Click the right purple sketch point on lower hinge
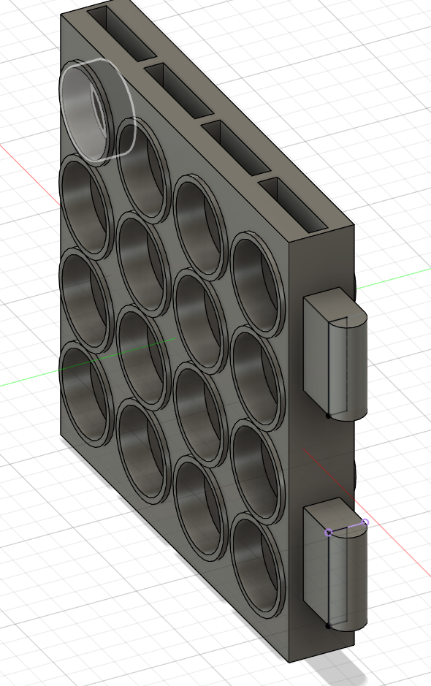The image size is (431, 686). pyautogui.click(x=365, y=522)
